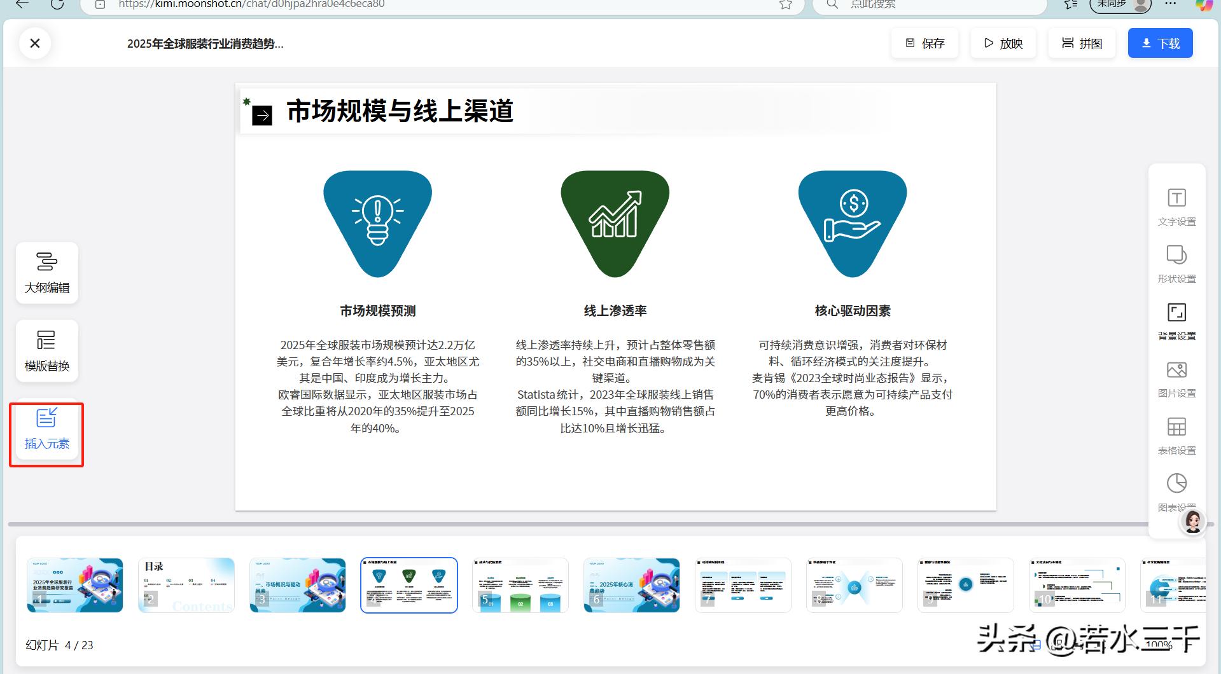The width and height of the screenshot is (1221, 674).
Task: Open 图片设置 image settings
Action: [1176, 379]
